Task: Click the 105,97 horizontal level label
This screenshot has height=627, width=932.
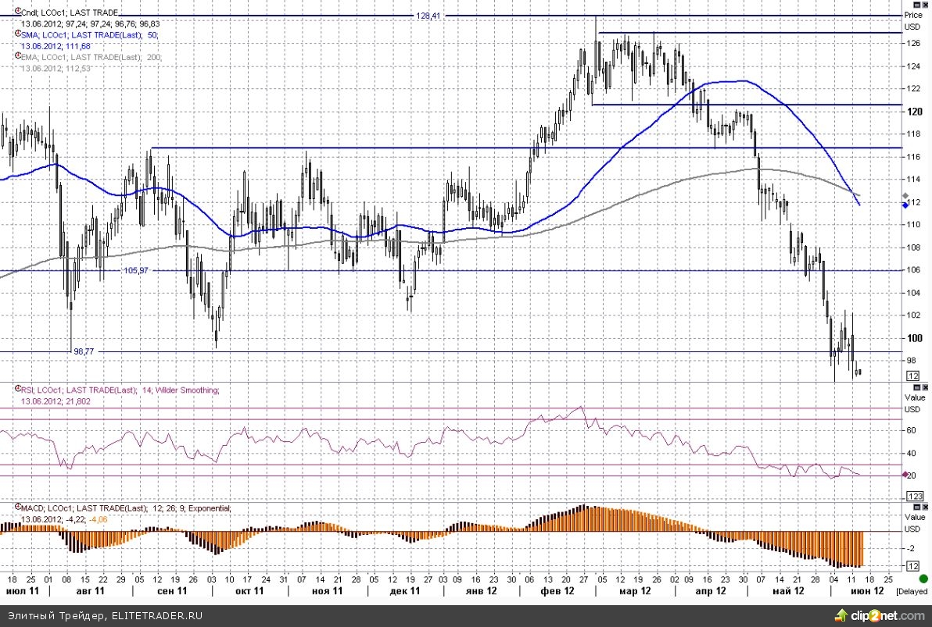Action: pyautogui.click(x=135, y=270)
